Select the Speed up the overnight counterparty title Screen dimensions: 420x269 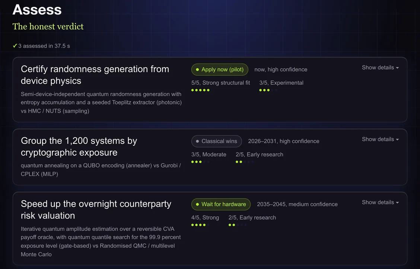click(x=96, y=210)
